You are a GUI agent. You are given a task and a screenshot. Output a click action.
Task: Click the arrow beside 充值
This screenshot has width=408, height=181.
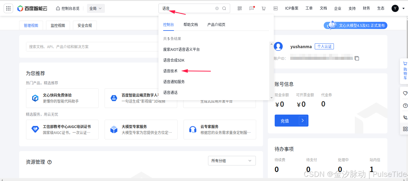(x=303, y=121)
